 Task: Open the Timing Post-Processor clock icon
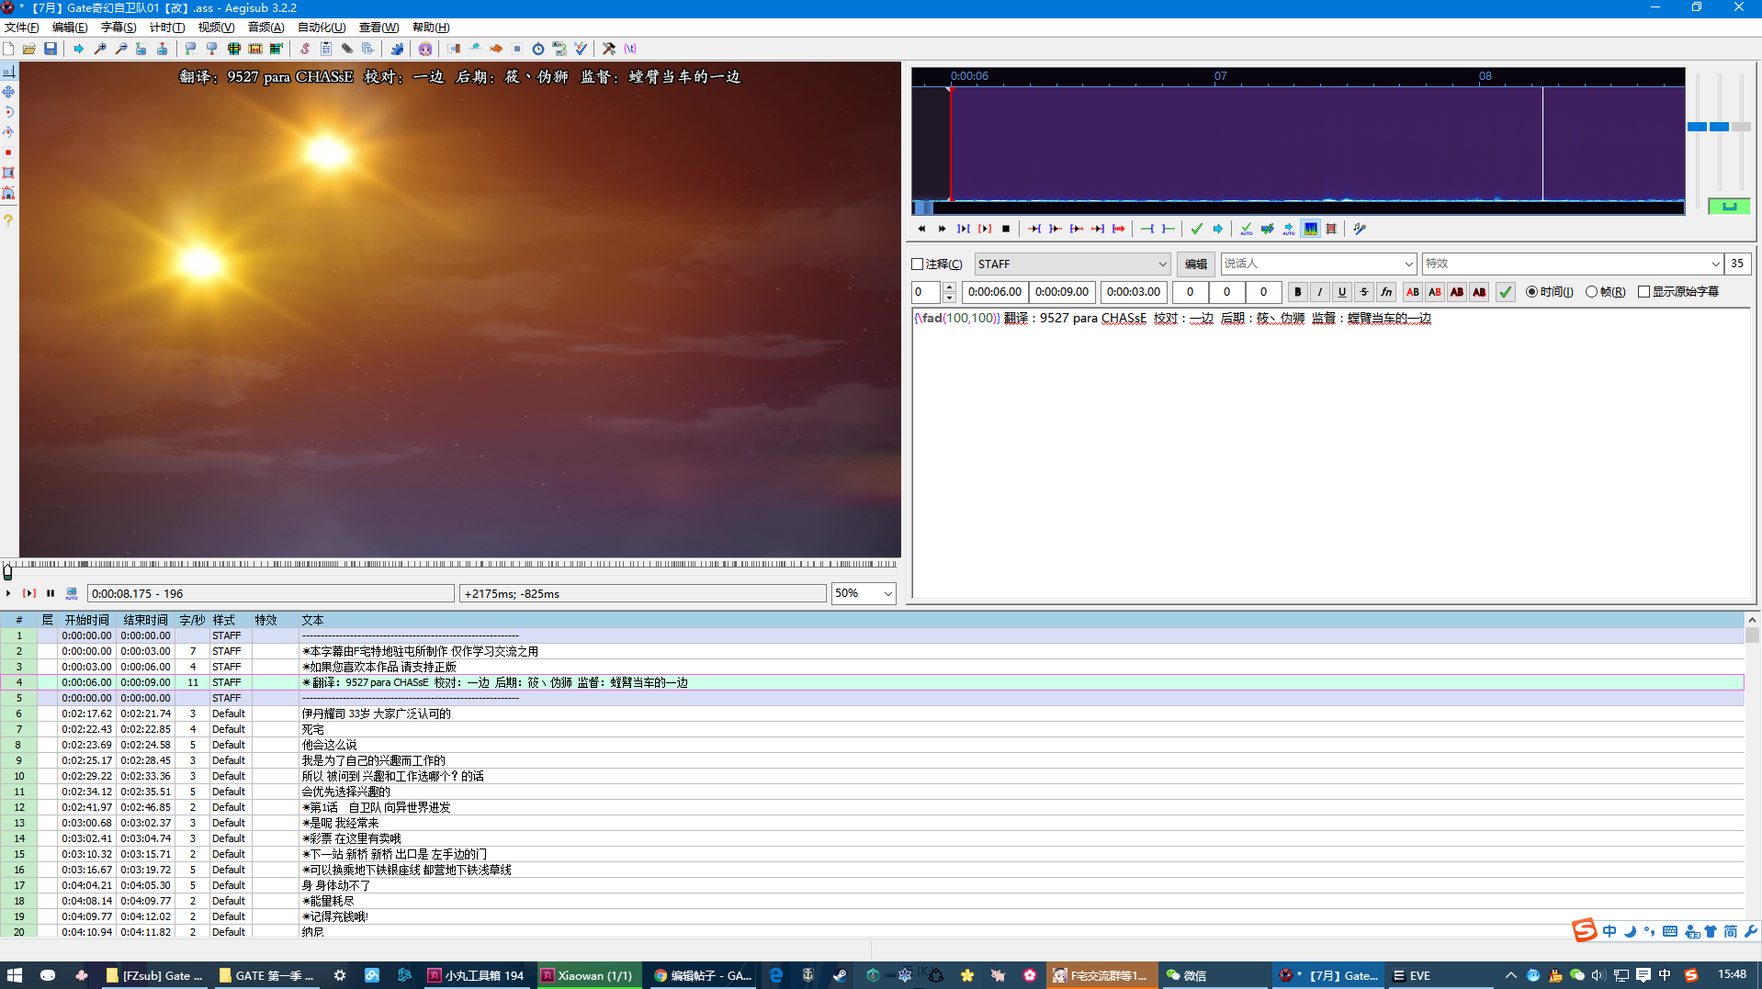click(x=538, y=49)
